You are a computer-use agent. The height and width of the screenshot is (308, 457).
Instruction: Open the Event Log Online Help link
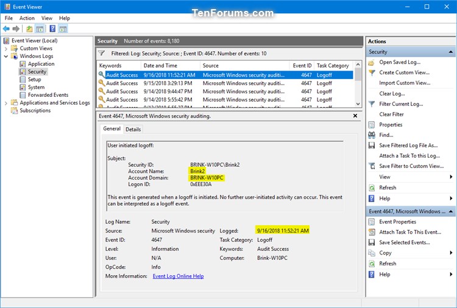pos(178,276)
